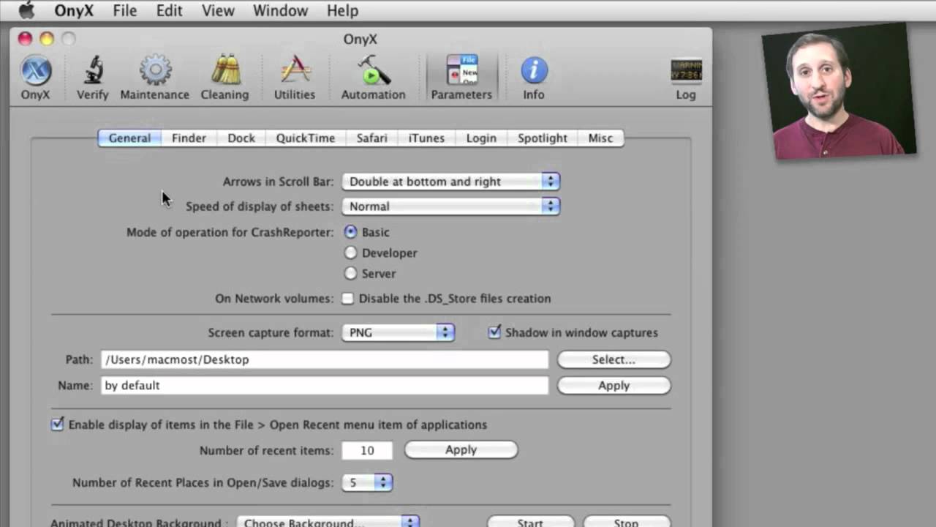The height and width of the screenshot is (527, 936).
Task: Open the View menu
Action: 218,10
